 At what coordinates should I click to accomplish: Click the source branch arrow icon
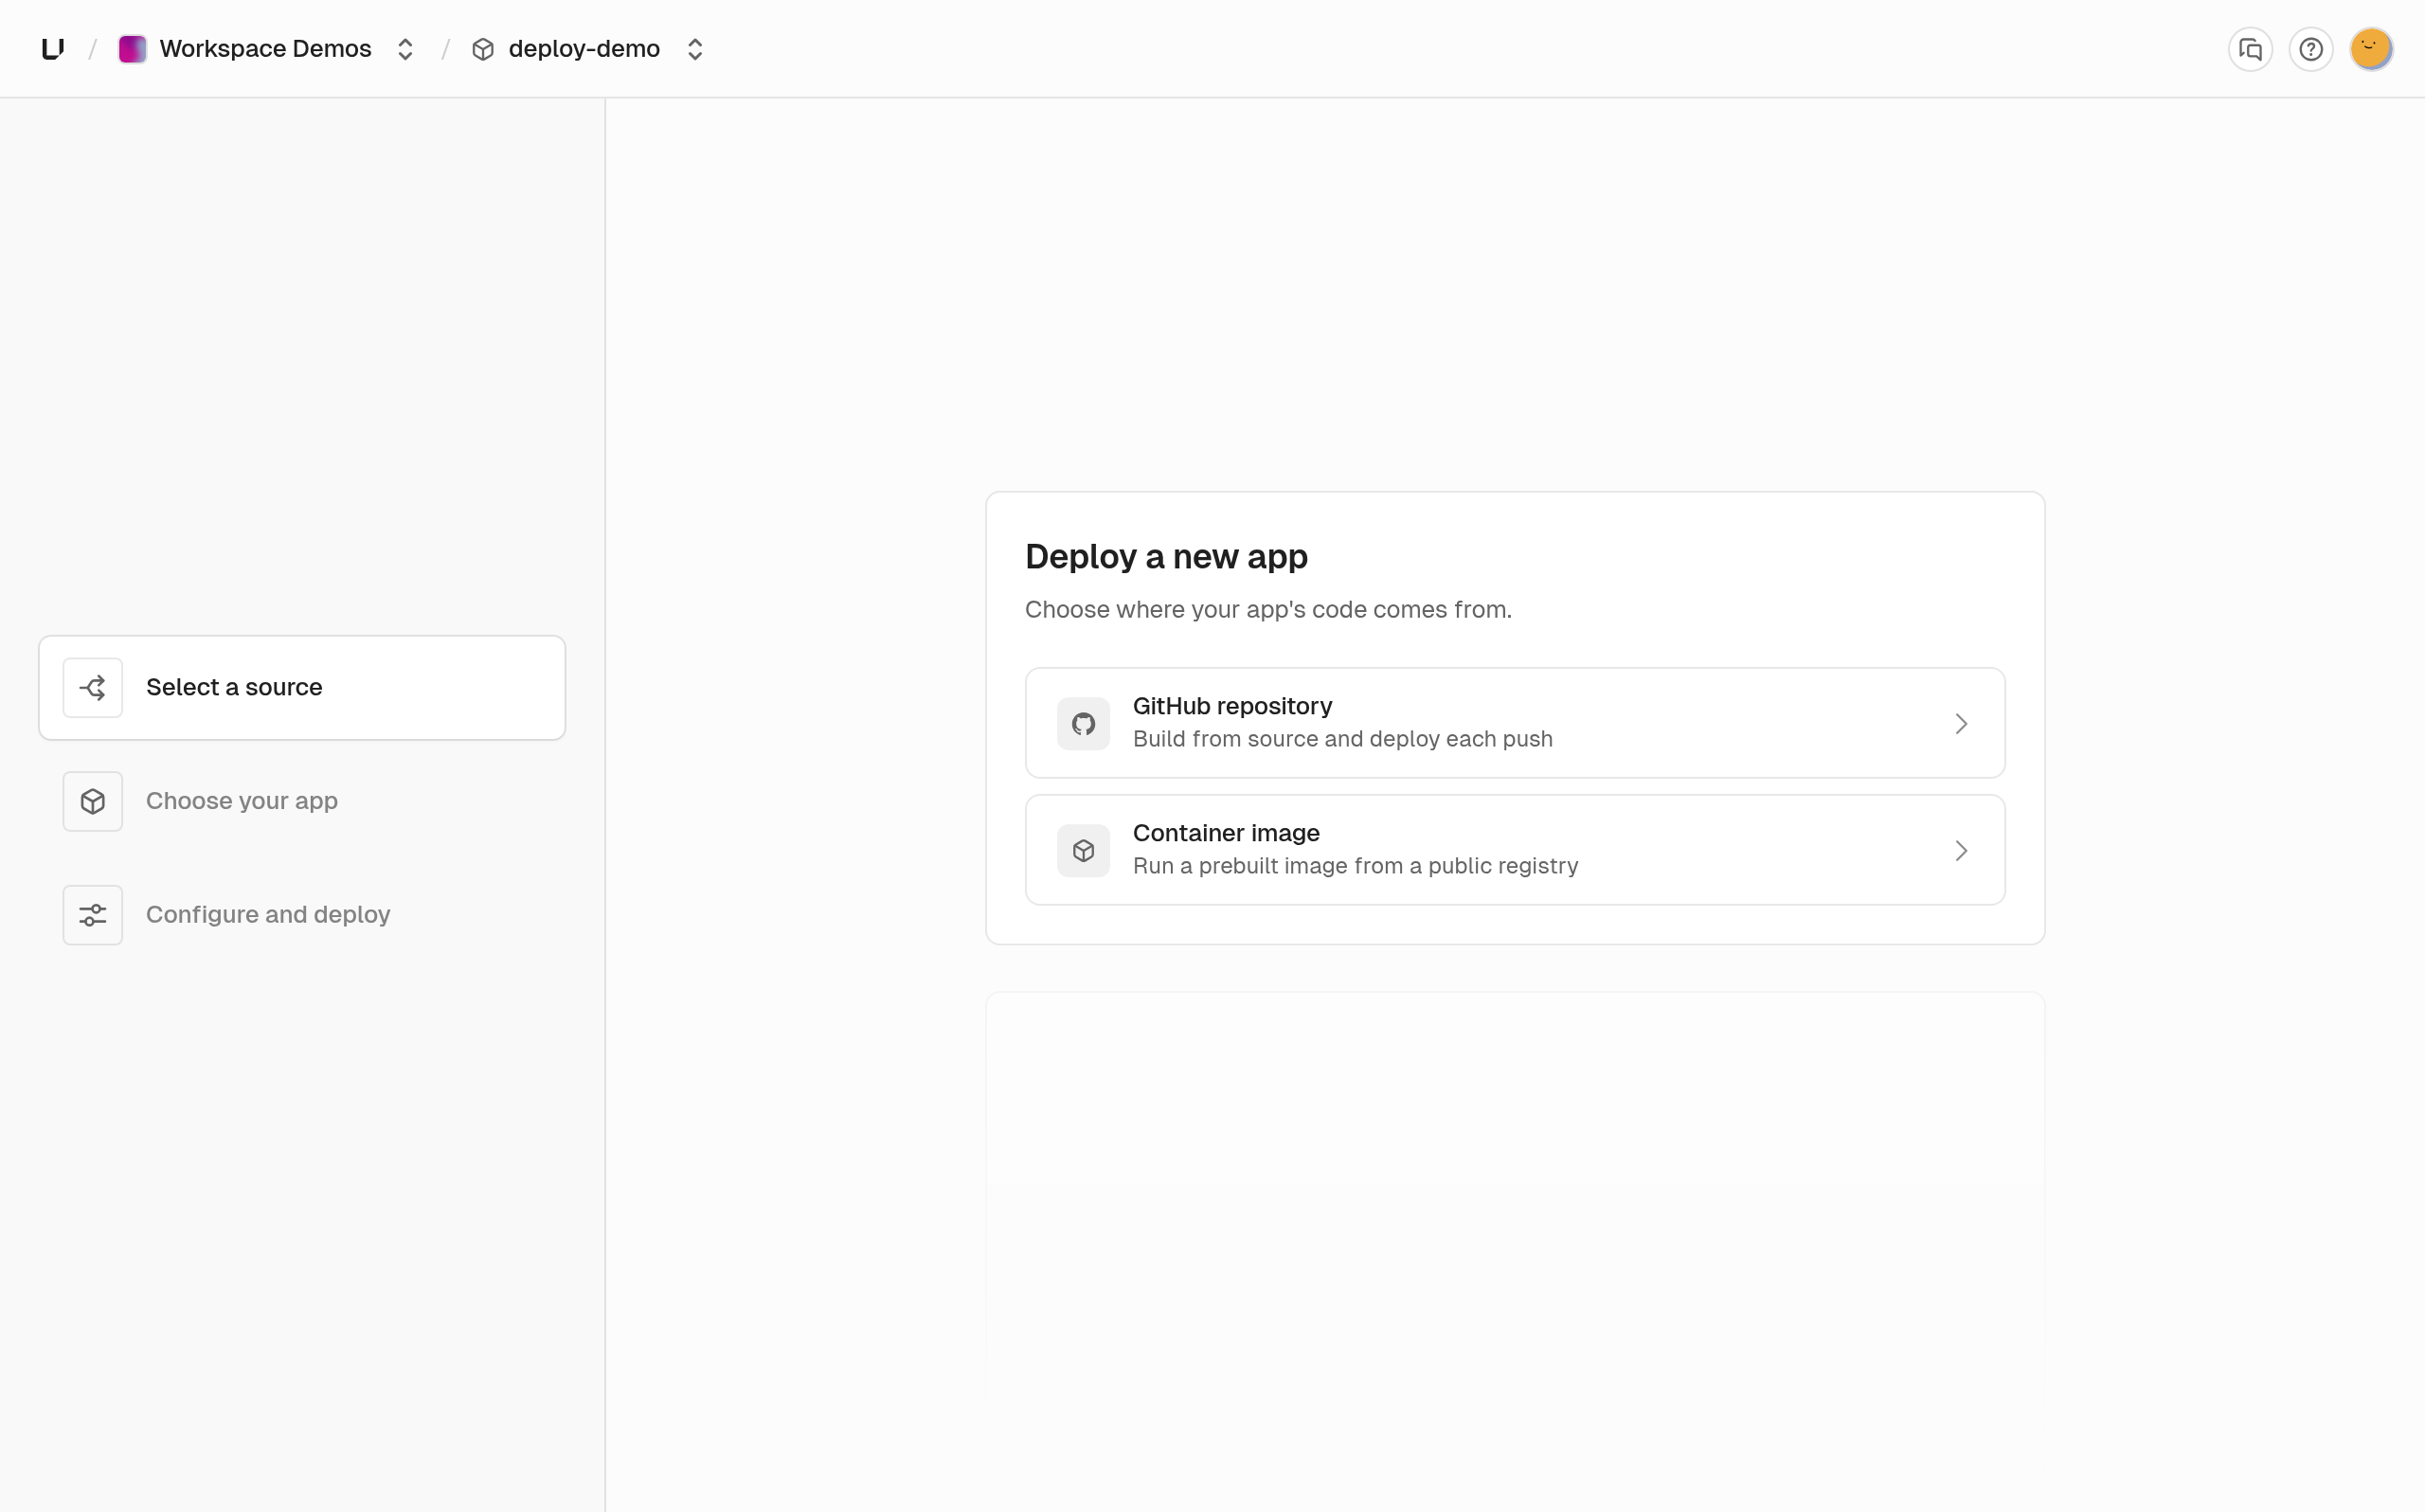coord(93,688)
